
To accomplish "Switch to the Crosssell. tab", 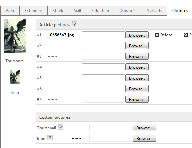I will pyautogui.click(x=128, y=11).
